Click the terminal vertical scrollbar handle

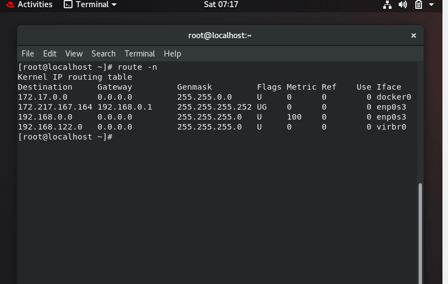(420, 234)
